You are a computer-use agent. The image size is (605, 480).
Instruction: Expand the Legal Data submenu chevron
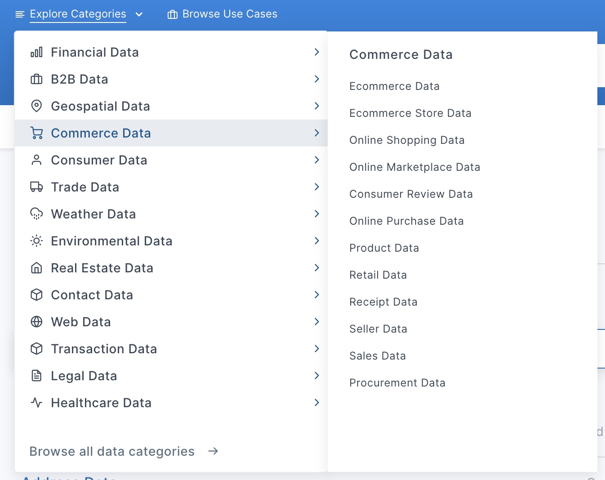pyautogui.click(x=317, y=376)
